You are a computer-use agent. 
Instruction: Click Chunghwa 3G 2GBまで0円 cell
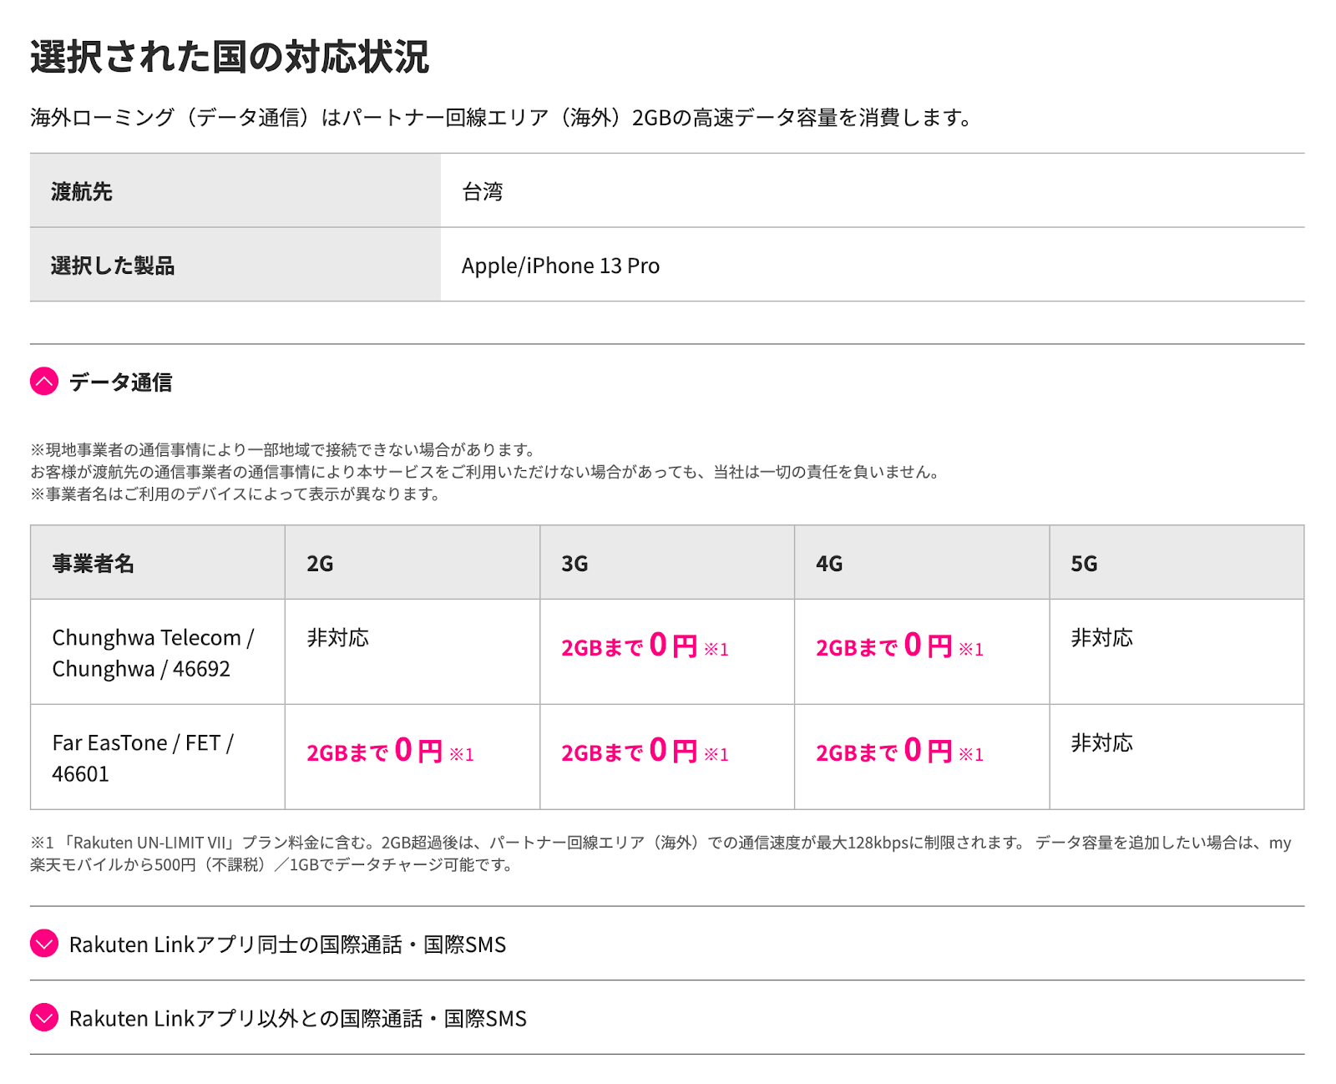(667, 652)
